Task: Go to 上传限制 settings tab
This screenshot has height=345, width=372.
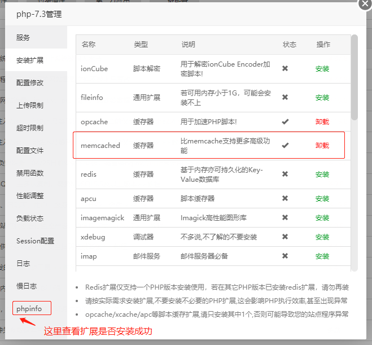Action: pos(36,105)
